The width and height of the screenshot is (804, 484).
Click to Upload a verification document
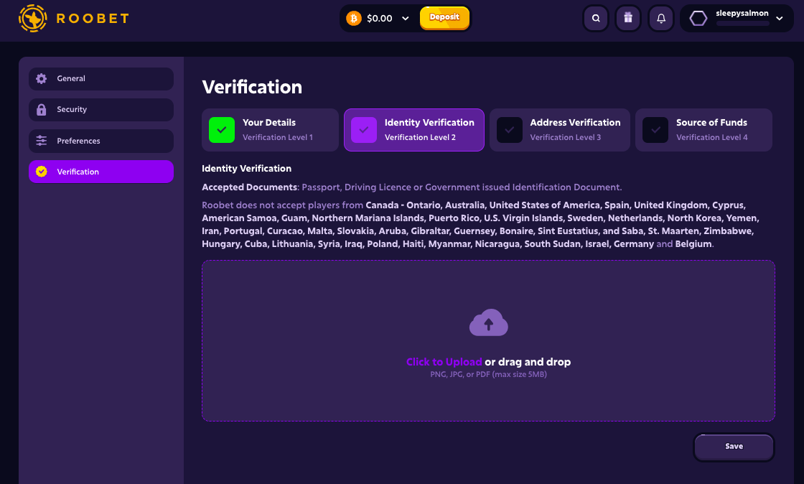coord(444,362)
